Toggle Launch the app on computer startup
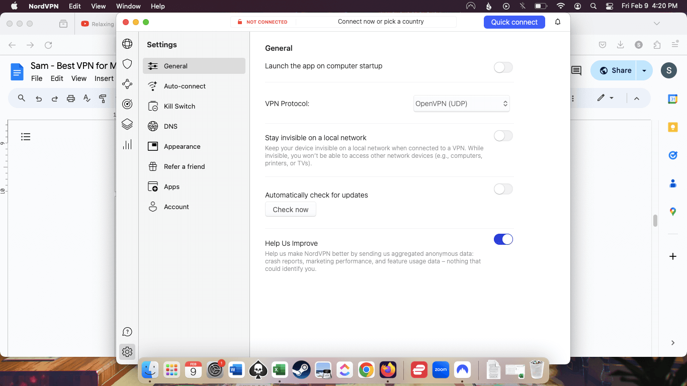Viewport: 687px width, 386px height. [503, 67]
